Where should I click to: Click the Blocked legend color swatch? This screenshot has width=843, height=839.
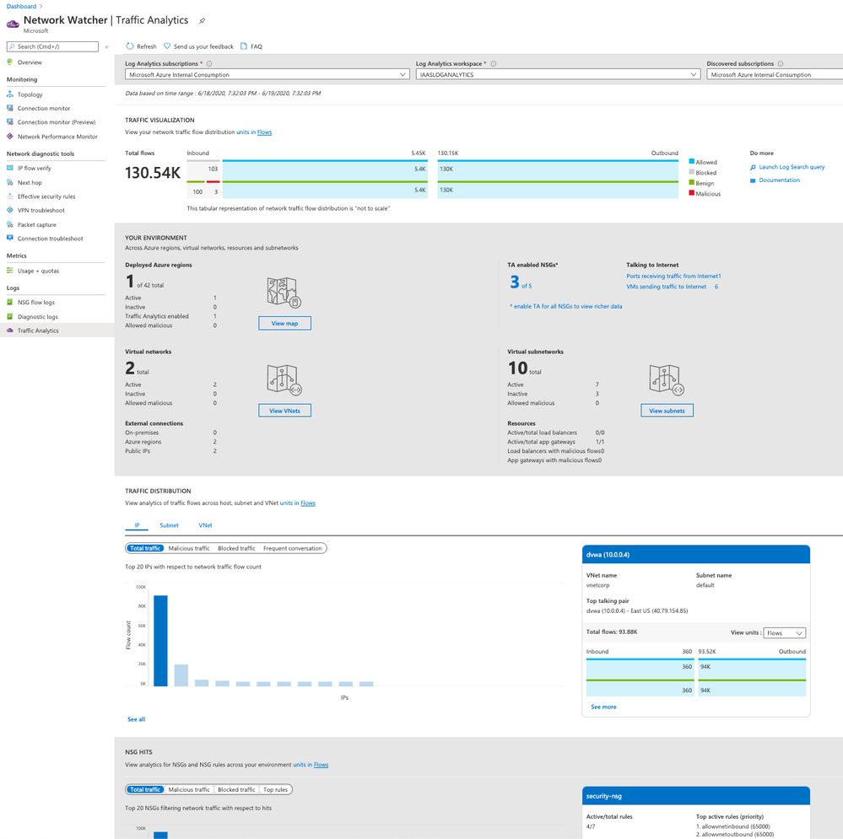pyautogui.click(x=691, y=172)
